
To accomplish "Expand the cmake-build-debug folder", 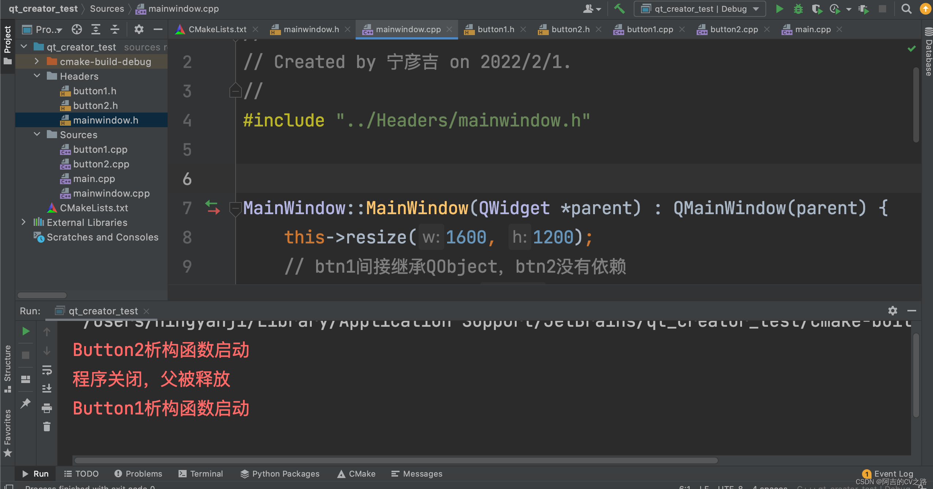I will (37, 61).
